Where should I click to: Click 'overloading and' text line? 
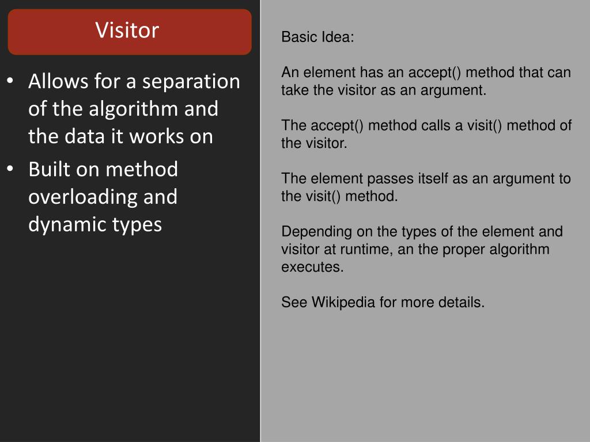click(x=103, y=197)
